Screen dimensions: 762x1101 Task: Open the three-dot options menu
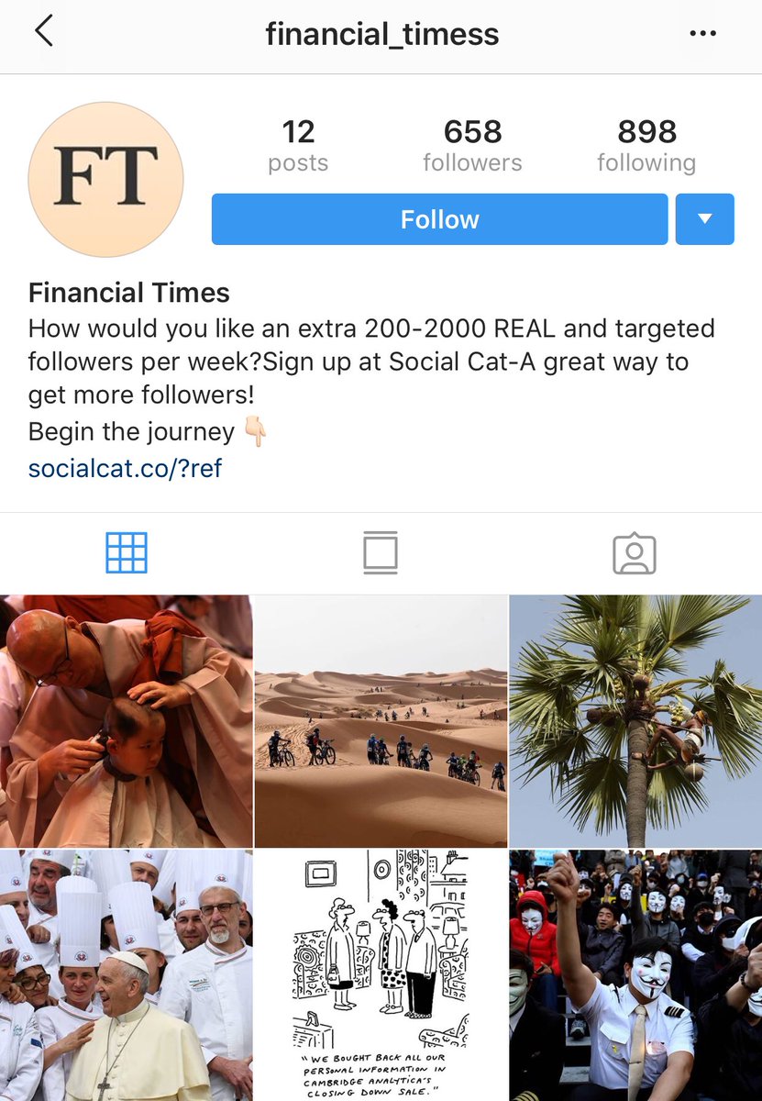(702, 34)
